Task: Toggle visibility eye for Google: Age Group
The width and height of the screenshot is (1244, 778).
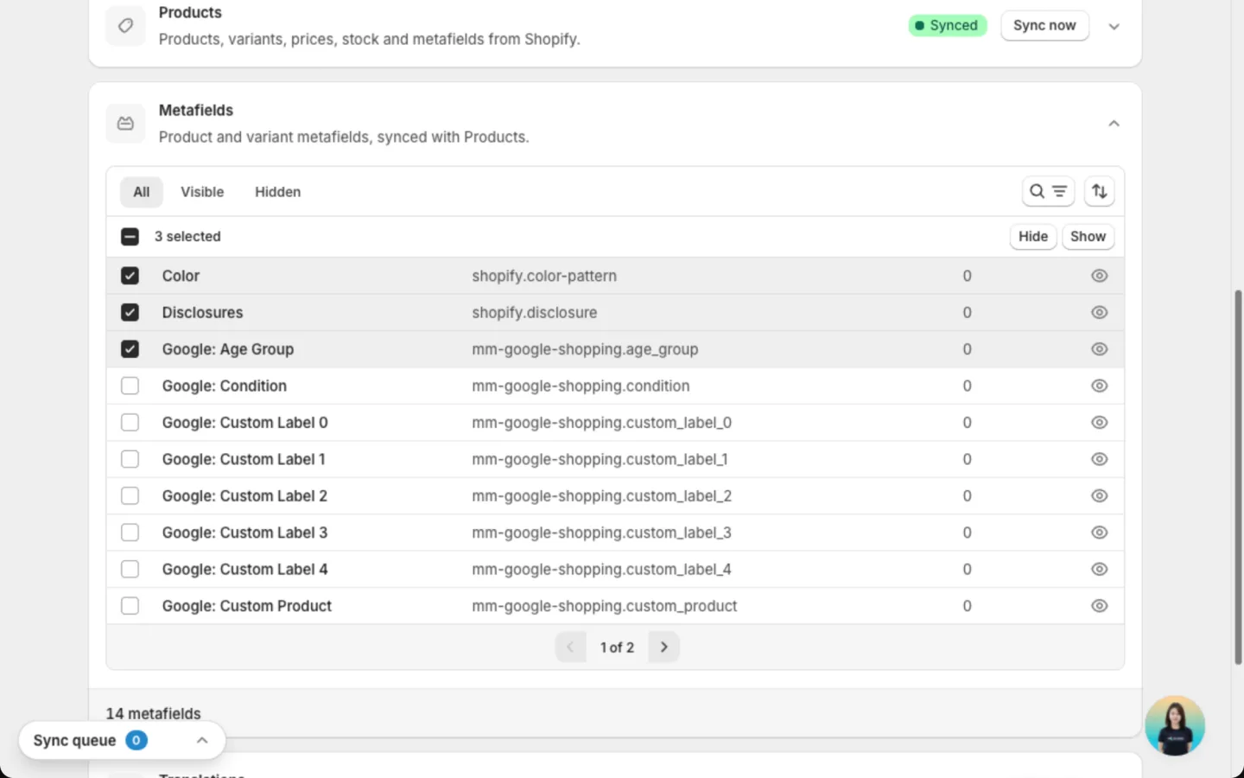Action: (1099, 349)
